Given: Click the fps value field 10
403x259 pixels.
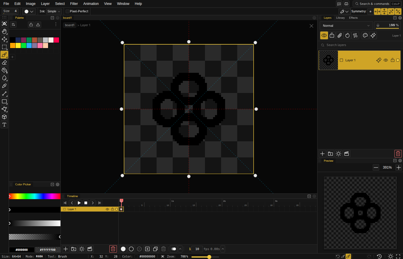Looking at the screenshot, I should click(197, 249).
